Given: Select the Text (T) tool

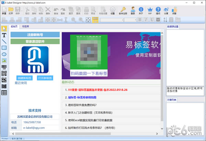Looking at the screenshot, I should point(4,35).
